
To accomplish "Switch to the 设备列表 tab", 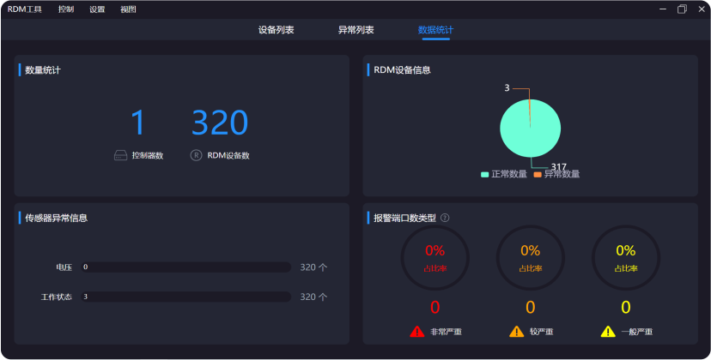I will pyautogui.click(x=276, y=30).
